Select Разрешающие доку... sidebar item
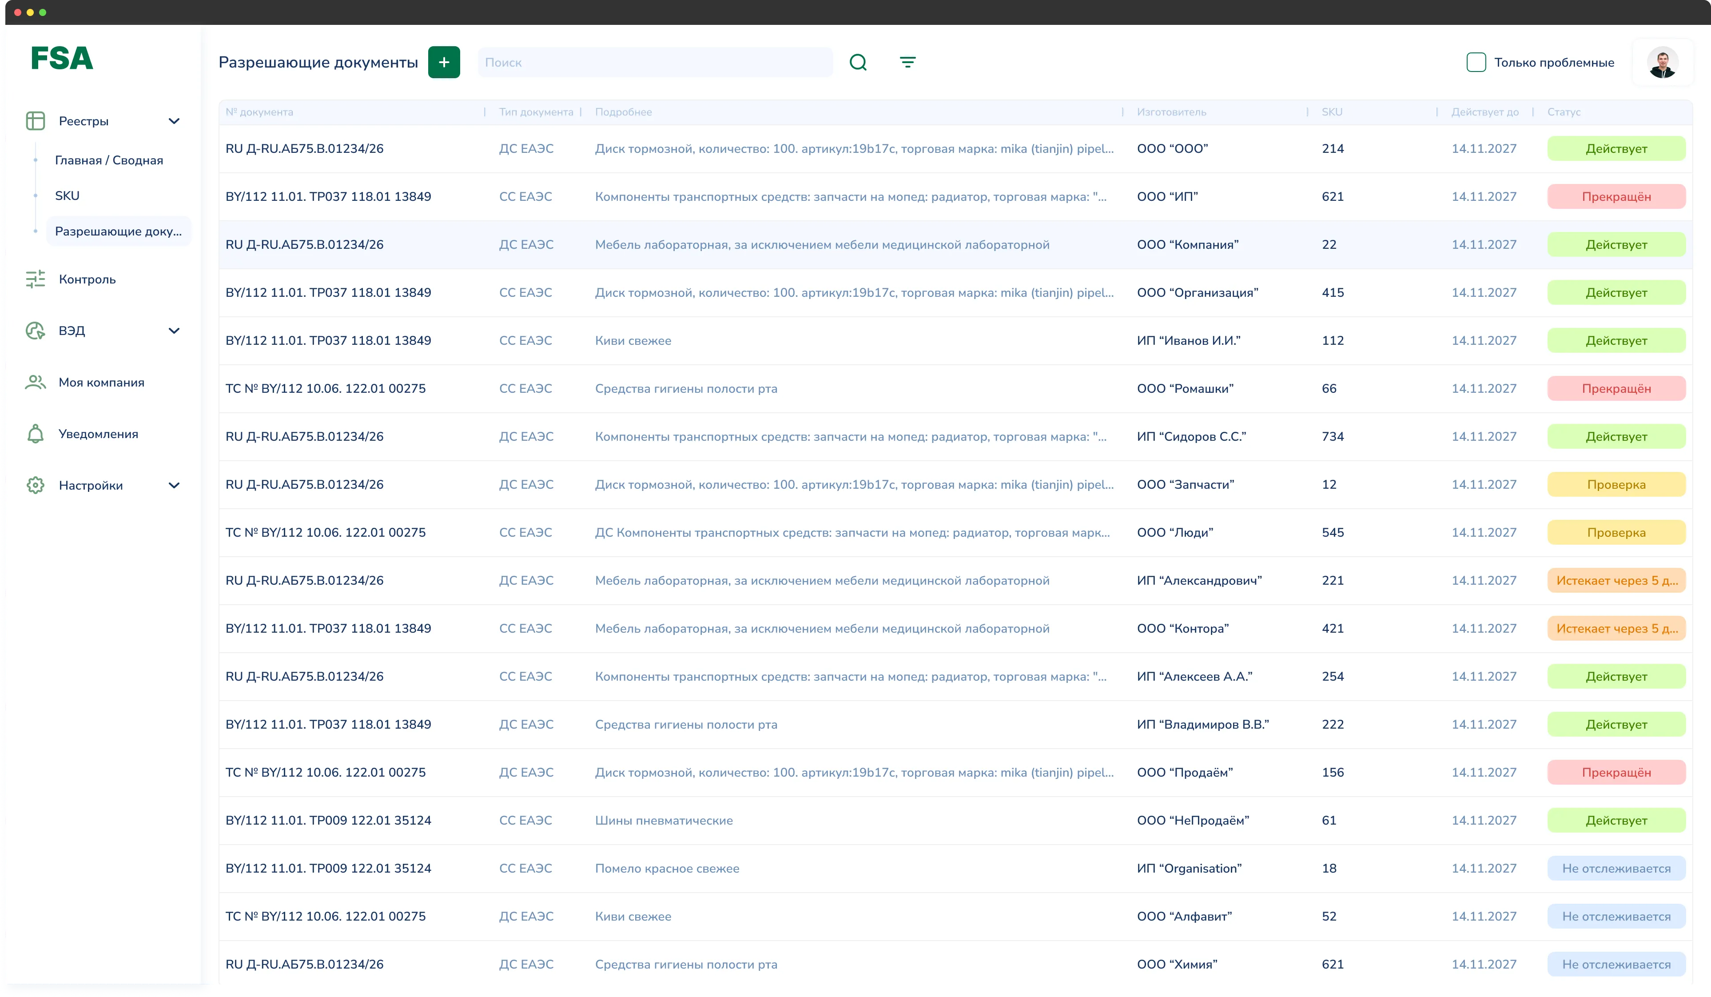Screen dimensions: 1711x997 coord(118,231)
